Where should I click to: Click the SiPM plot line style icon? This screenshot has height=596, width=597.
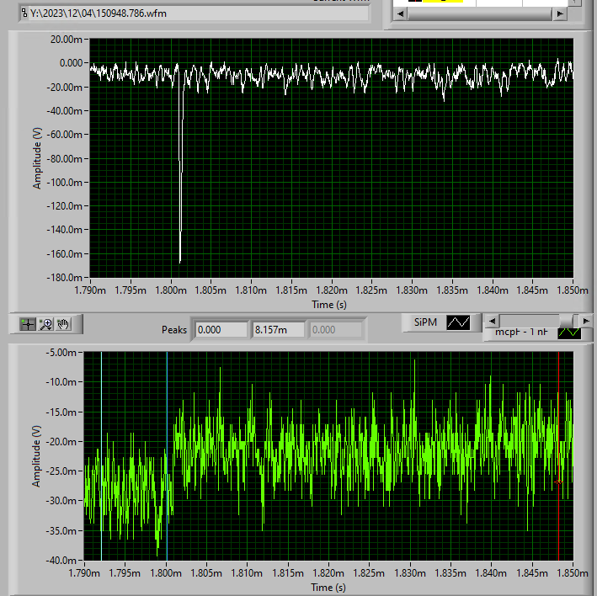pyautogui.click(x=458, y=322)
